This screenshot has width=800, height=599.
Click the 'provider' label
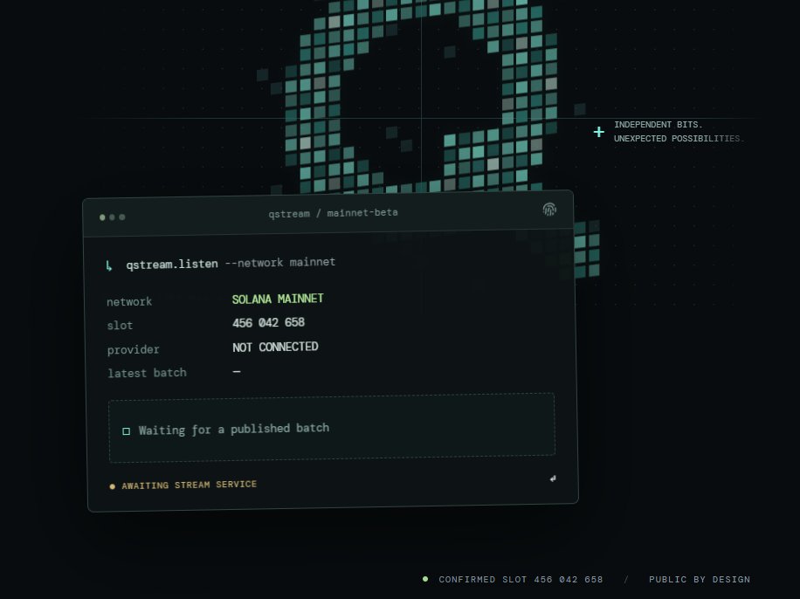[x=133, y=349]
